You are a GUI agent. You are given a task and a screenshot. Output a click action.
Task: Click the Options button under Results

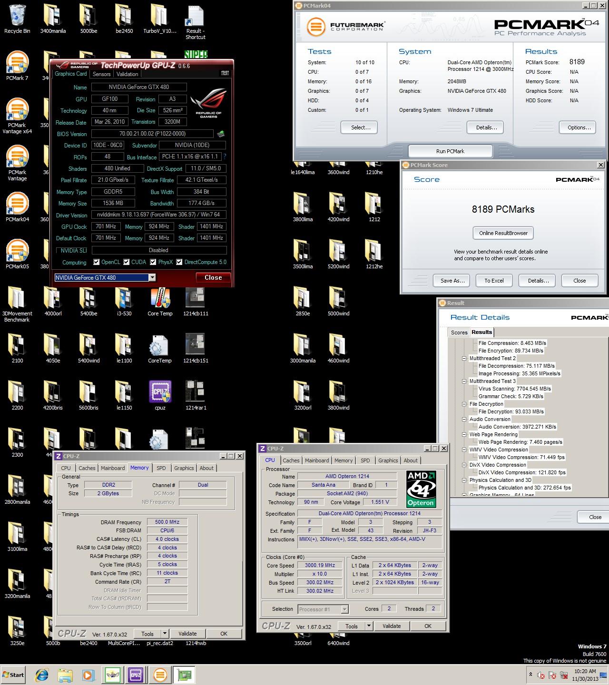pos(579,127)
